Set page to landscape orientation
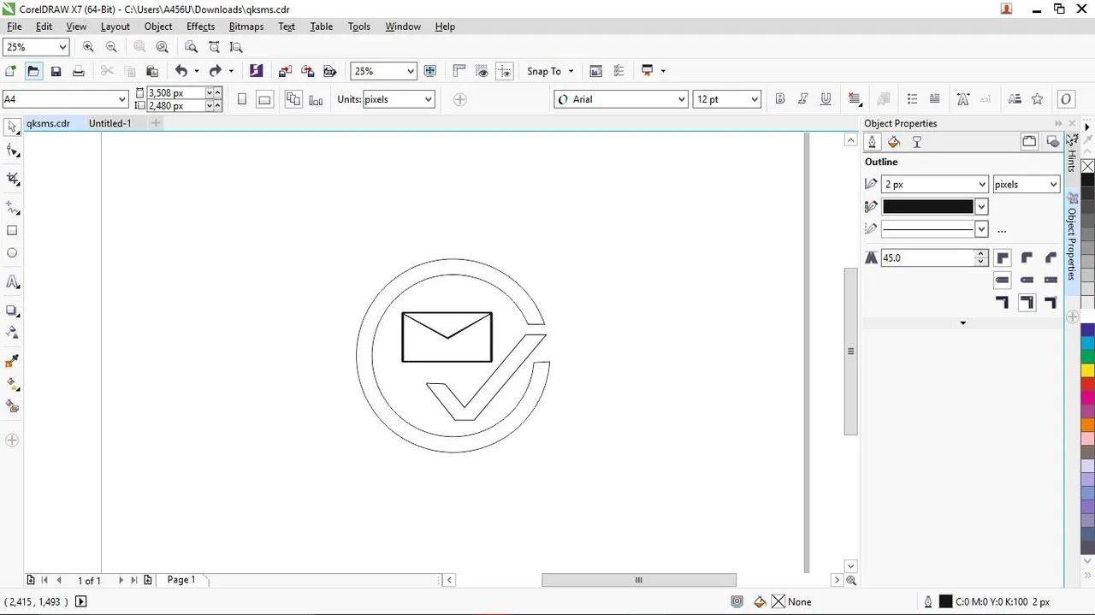Image resolution: width=1095 pixels, height=615 pixels. point(264,99)
